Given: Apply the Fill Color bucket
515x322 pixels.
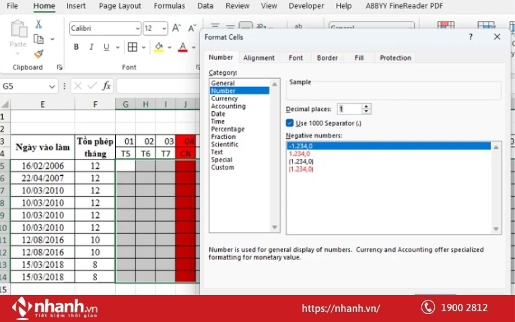Looking at the screenshot, I should click(x=159, y=47).
